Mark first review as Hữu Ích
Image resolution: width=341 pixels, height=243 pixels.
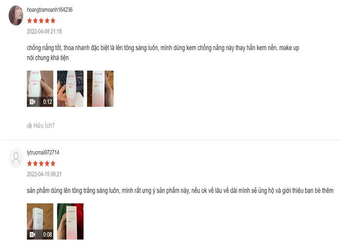(40, 125)
